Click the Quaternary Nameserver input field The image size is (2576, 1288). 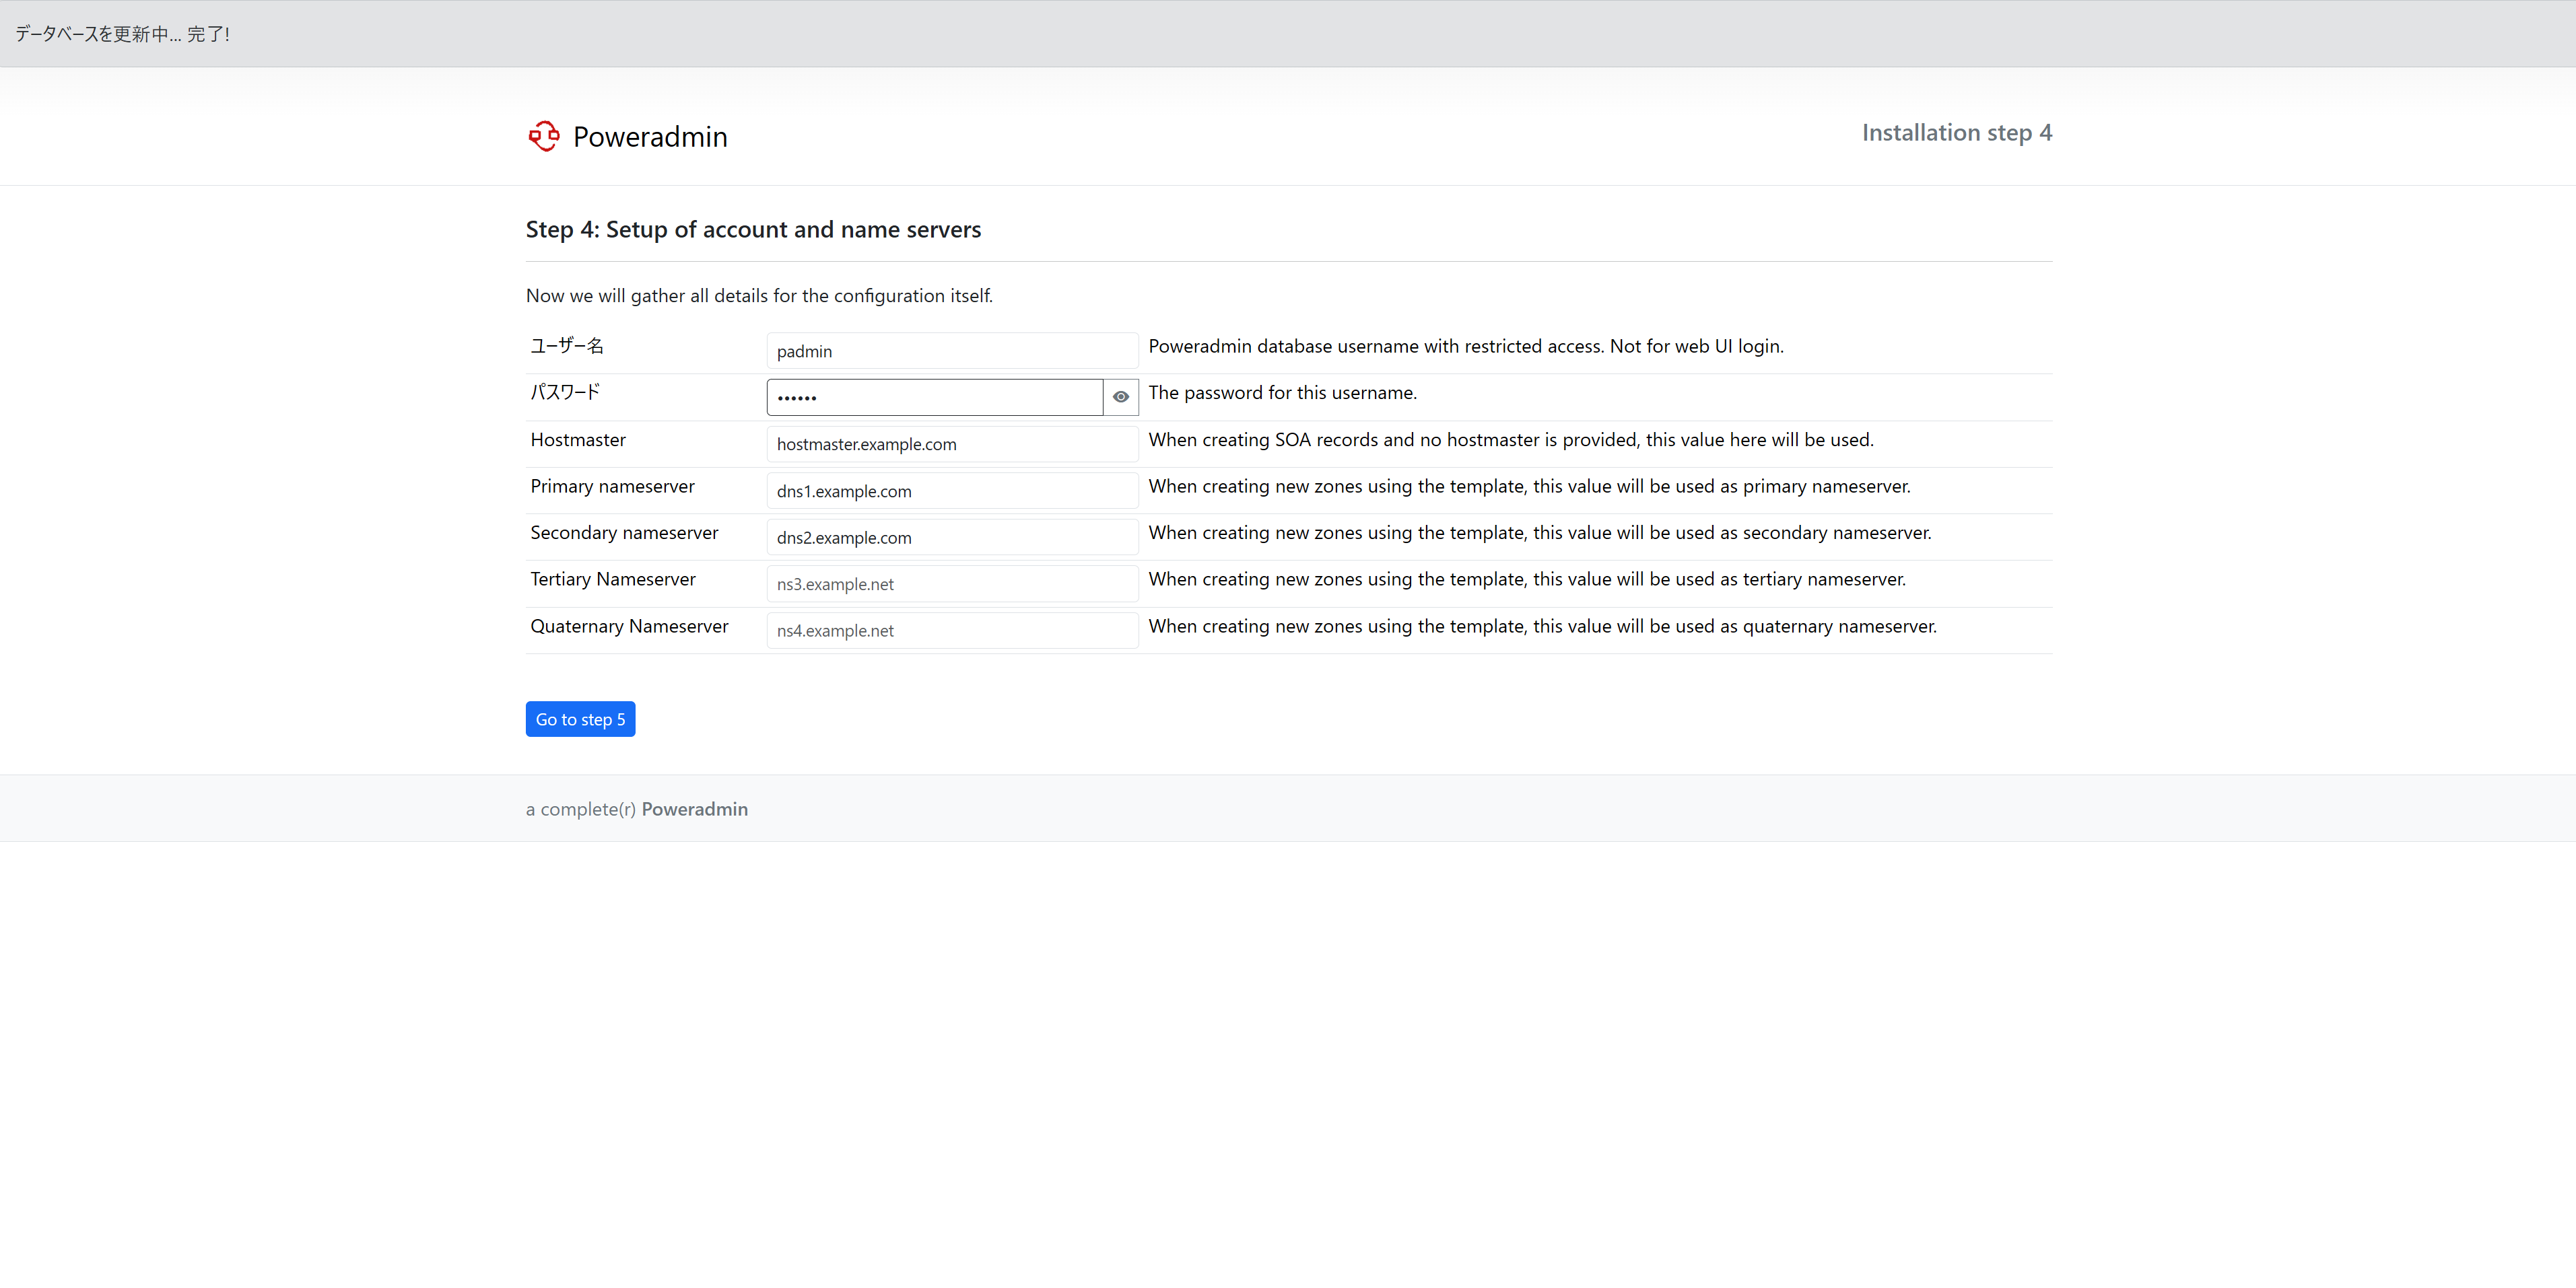tap(951, 631)
